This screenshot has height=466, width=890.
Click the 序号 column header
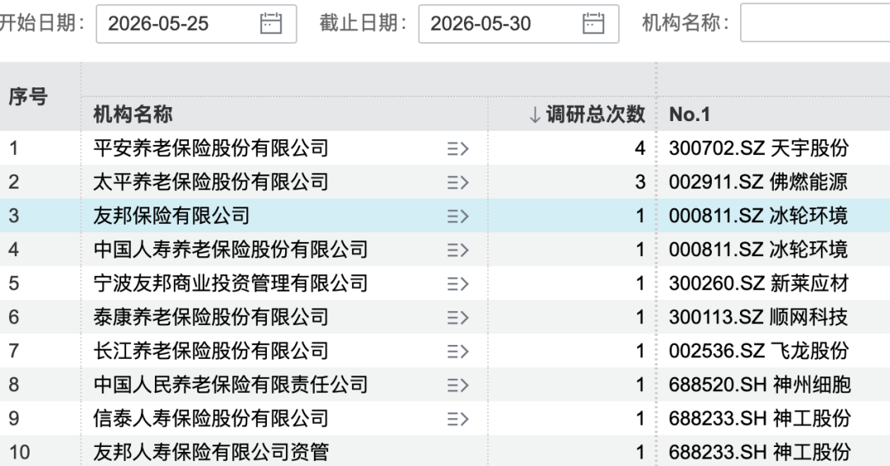click(x=28, y=96)
